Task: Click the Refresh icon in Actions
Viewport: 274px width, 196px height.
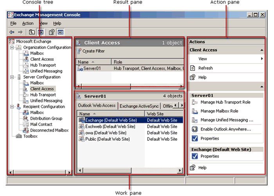Action: pos(193,68)
